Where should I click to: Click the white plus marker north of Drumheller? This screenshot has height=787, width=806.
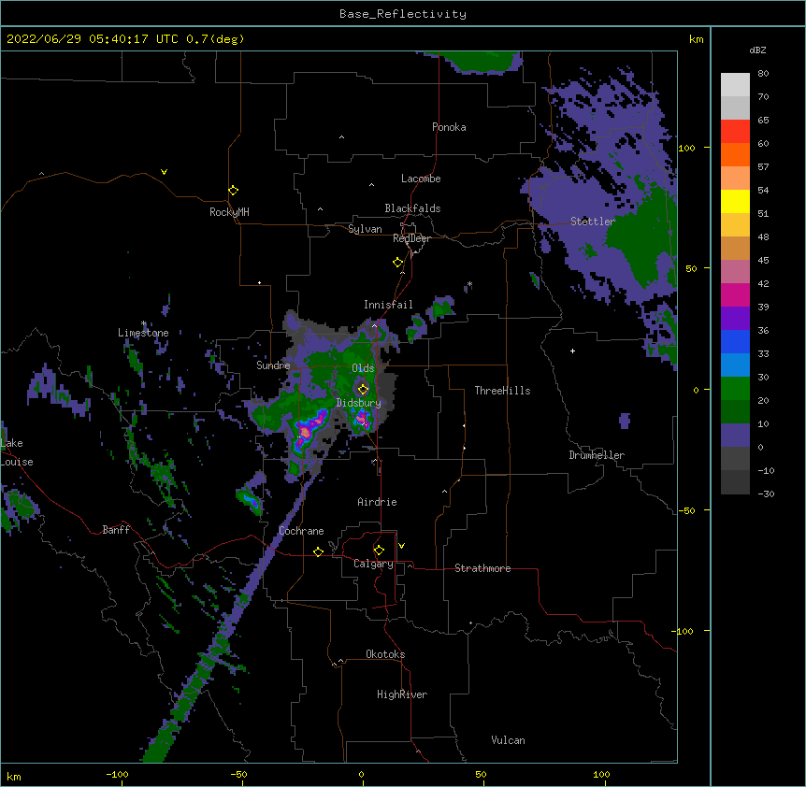tap(572, 351)
